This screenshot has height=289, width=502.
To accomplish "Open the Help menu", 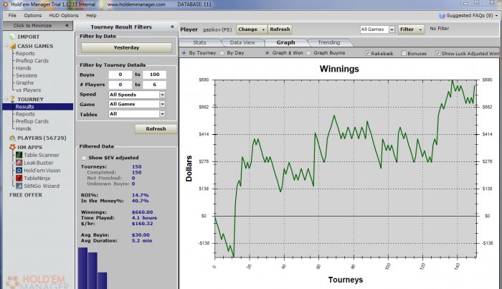I will tap(91, 15).
